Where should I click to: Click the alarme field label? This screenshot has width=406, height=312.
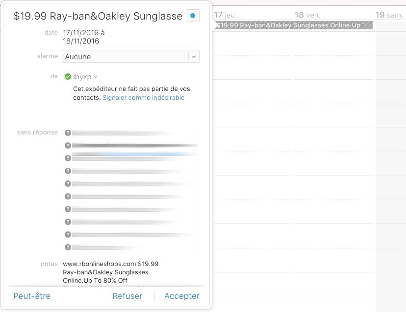click(x=48, y=56)
